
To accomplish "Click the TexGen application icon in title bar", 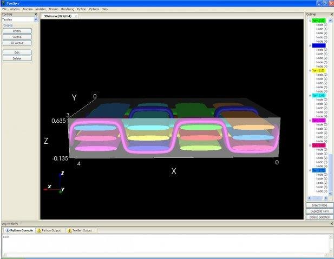I will [x=3, y=3].
